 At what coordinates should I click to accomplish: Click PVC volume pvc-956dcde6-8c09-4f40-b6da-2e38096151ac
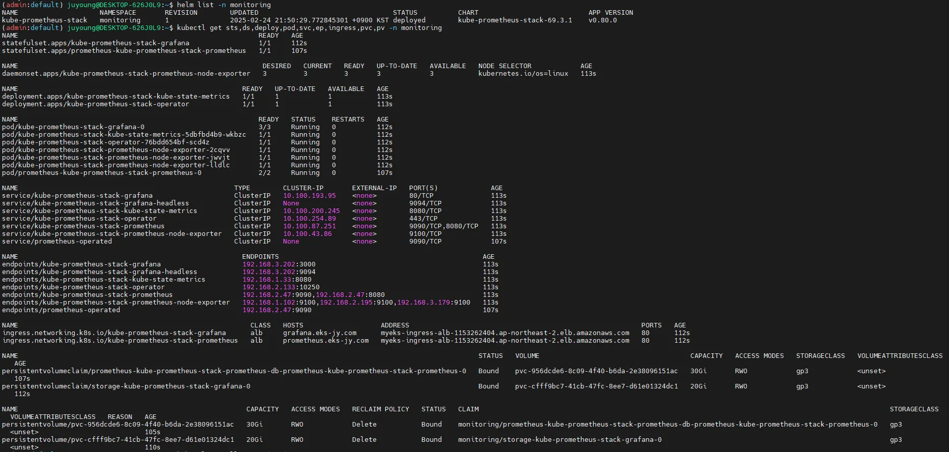point(597,371)
